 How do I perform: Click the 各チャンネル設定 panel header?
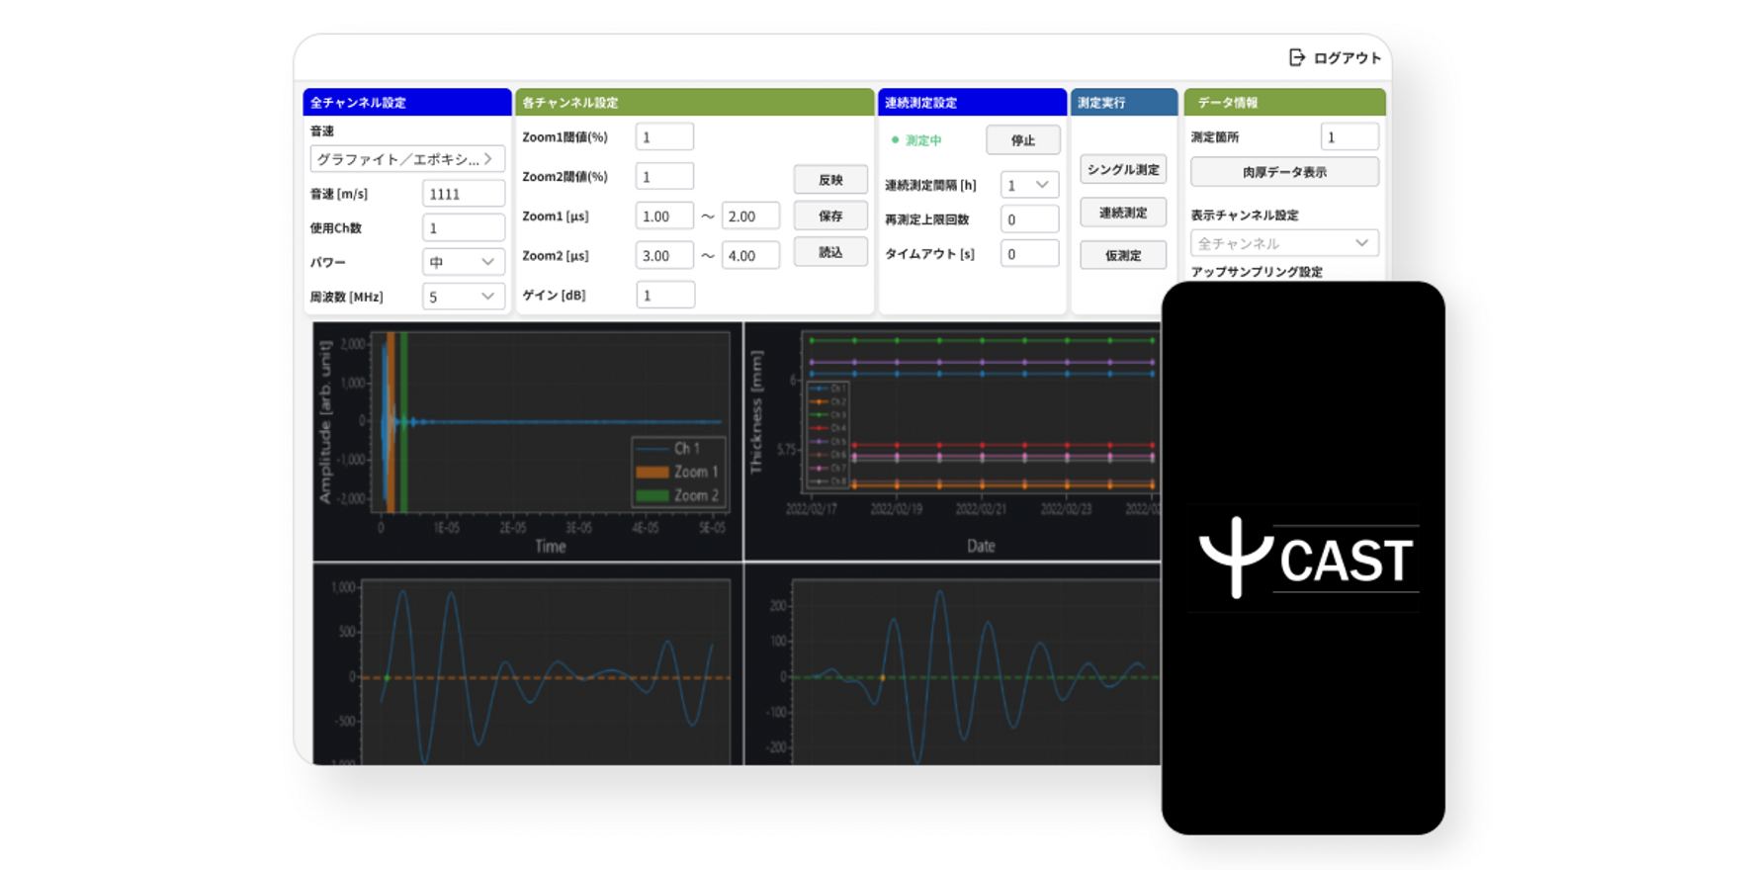tap(695, 102)
